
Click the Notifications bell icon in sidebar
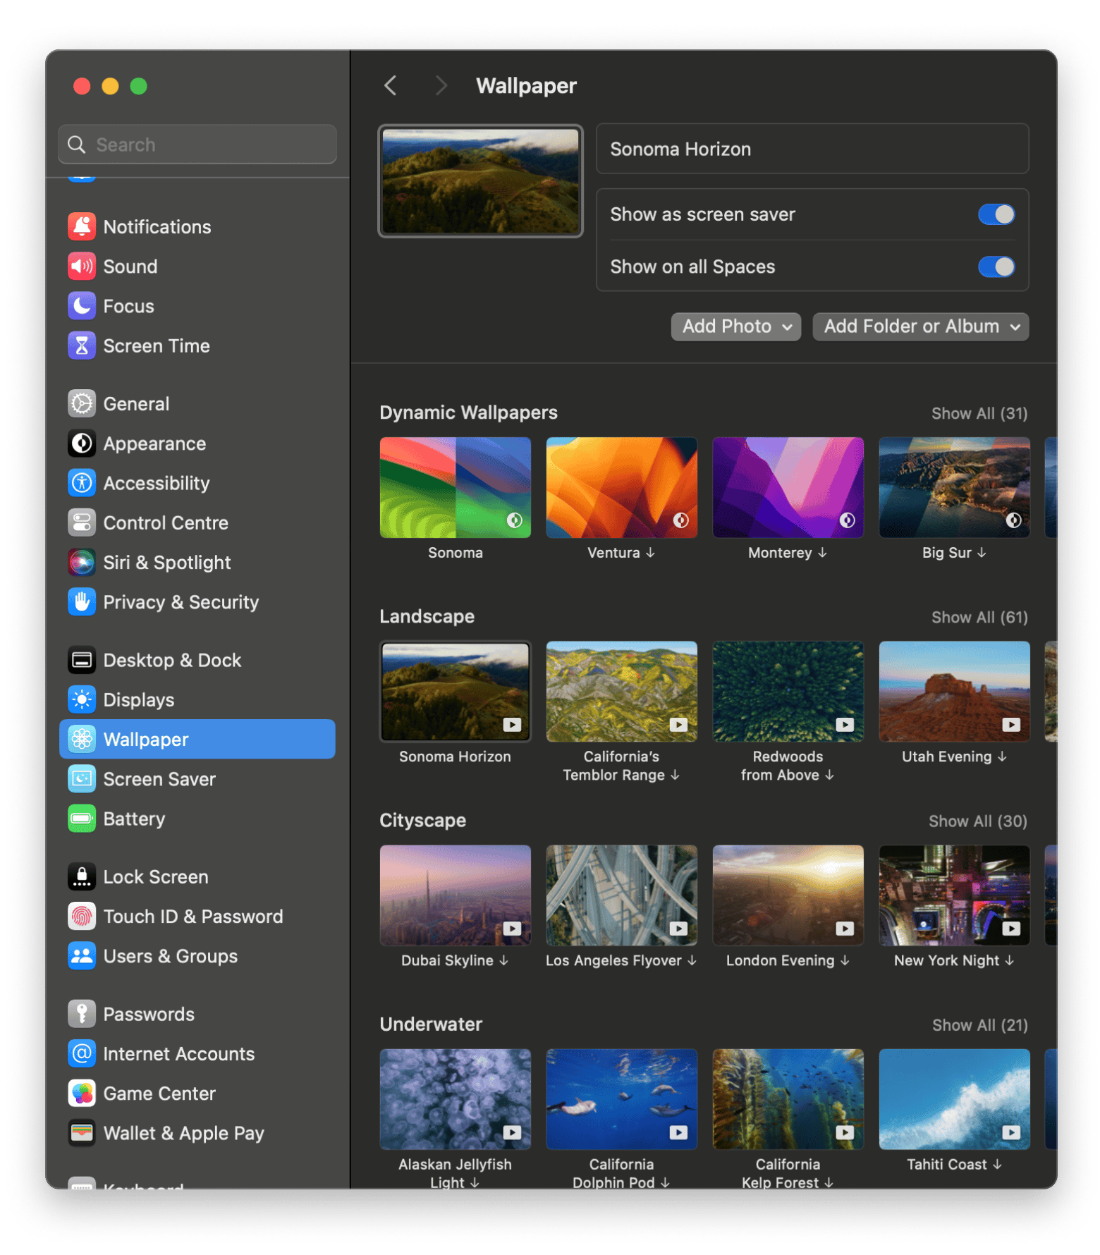tap(82, 226)
